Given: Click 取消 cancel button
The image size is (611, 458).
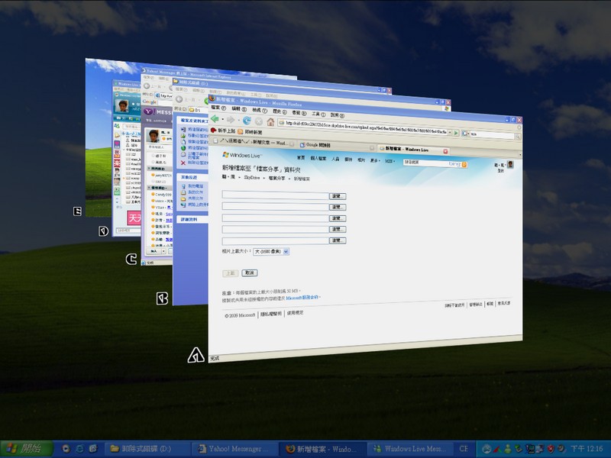Looking at the screenshot, I should tap(250, 273).
